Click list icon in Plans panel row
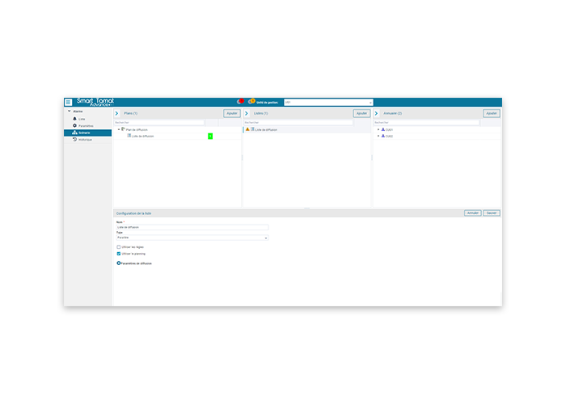This screenshot has width=566, height=404. point(129,136)
